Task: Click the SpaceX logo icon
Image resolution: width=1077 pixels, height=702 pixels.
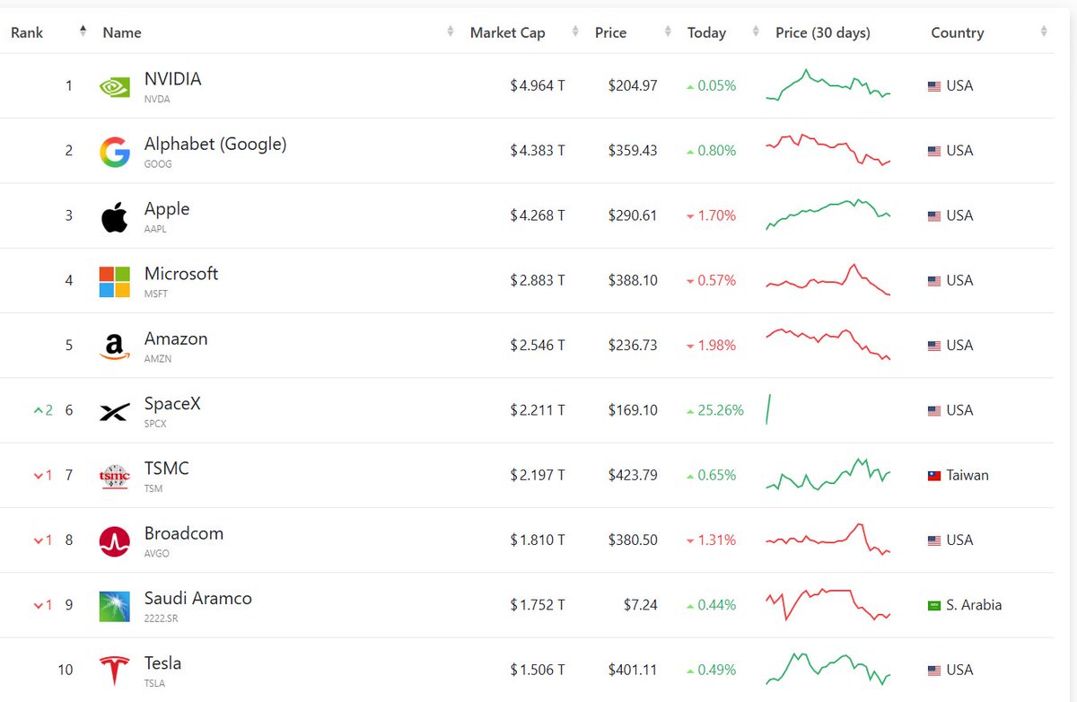Action: click(114, 413)
